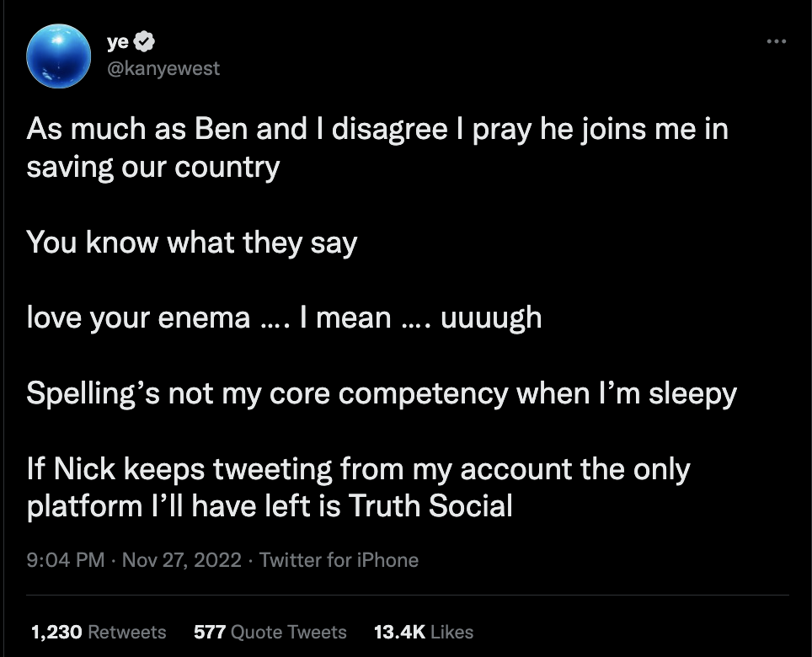This screenshot has height=657, width=812.
Task: View the 577 Quote Tweets list
Action: click(x=270, y=632)
